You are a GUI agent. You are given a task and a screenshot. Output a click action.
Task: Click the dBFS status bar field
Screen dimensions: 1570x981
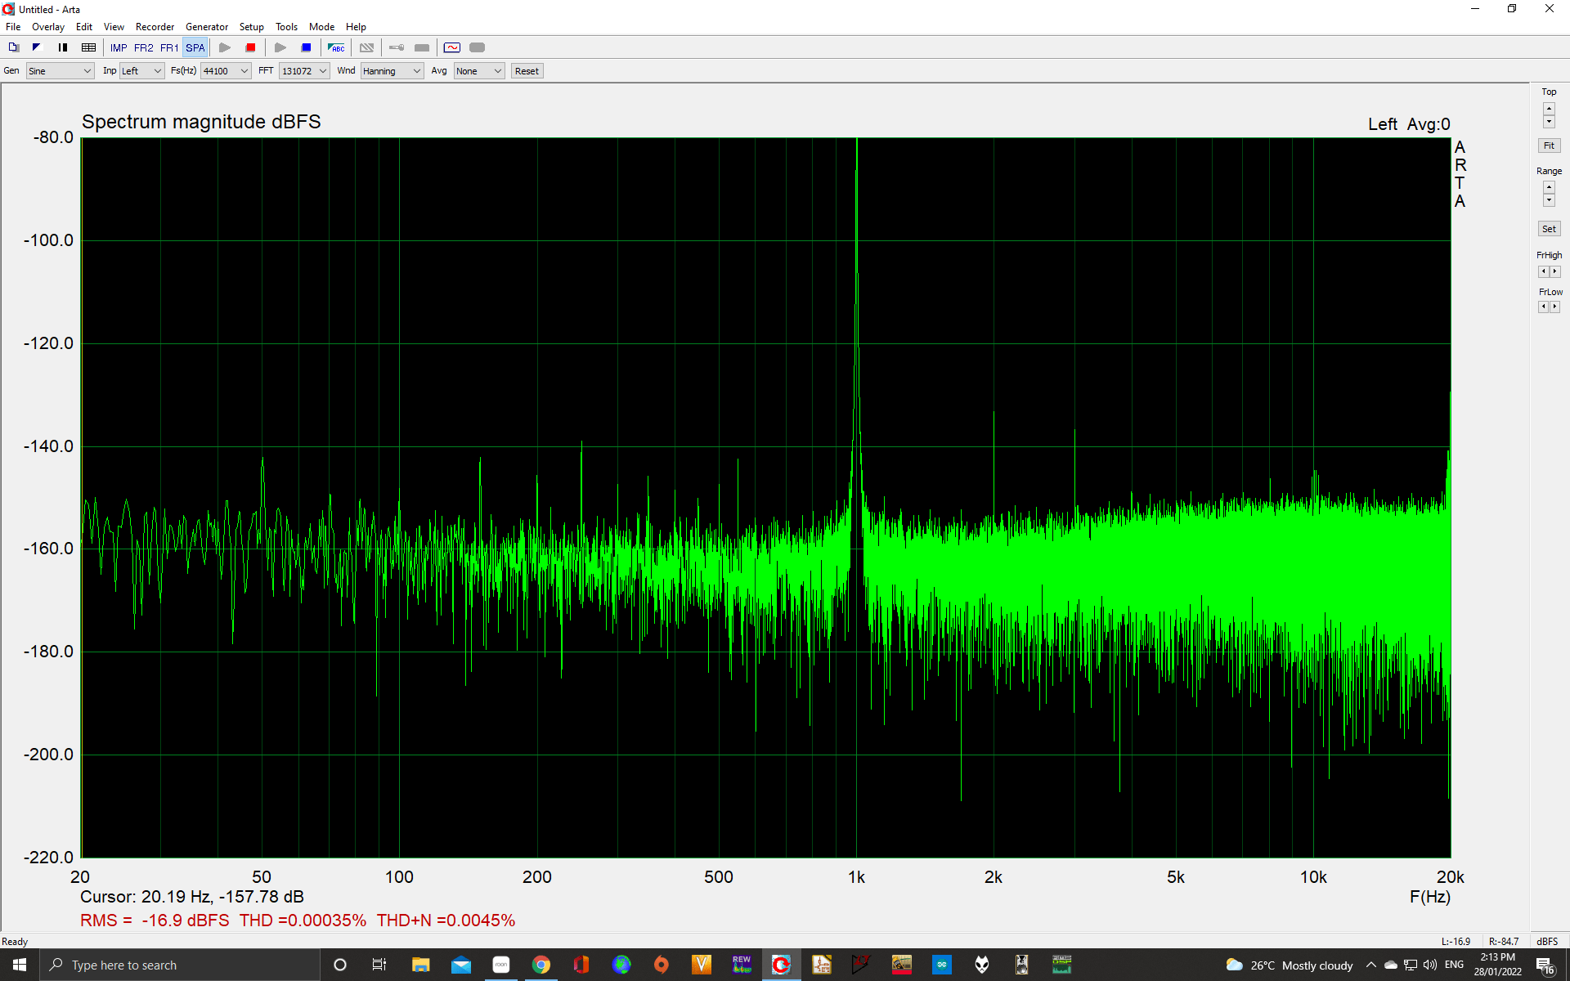click(1547, 942)
